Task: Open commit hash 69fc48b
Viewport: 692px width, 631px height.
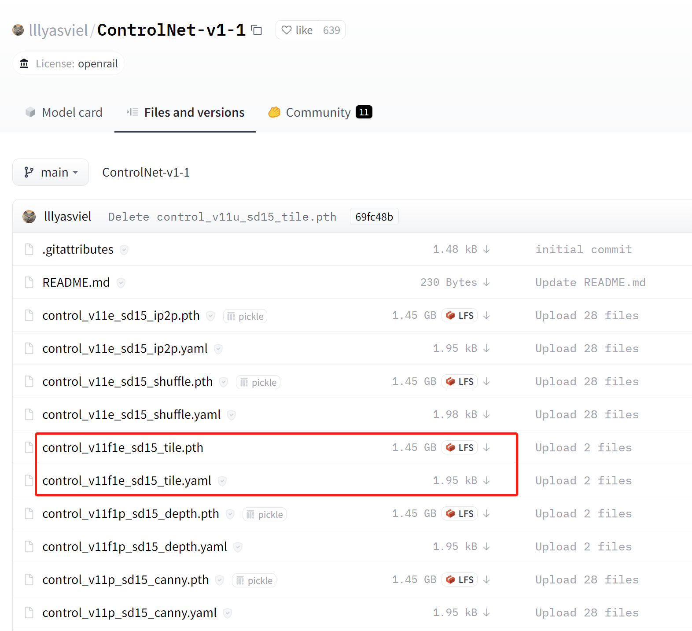Action: click(x=374, y=217)
